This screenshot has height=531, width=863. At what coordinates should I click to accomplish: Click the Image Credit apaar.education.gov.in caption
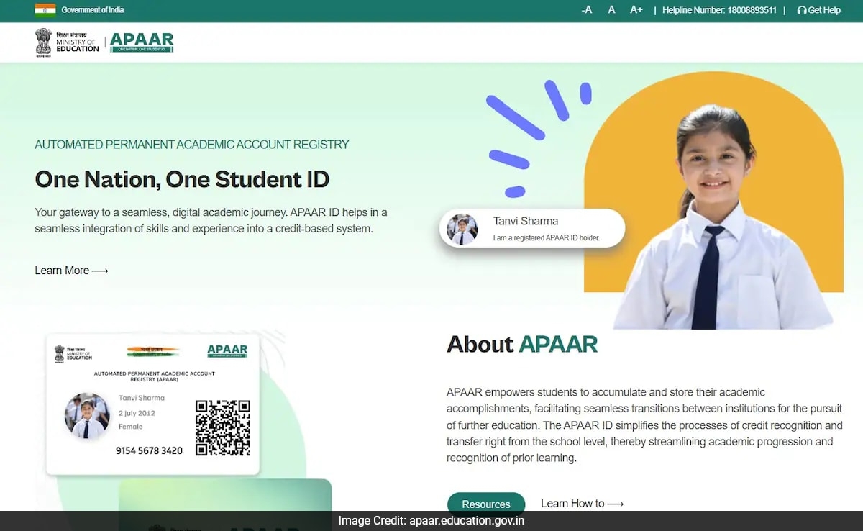pyautogui.click(x=431, y=521)
